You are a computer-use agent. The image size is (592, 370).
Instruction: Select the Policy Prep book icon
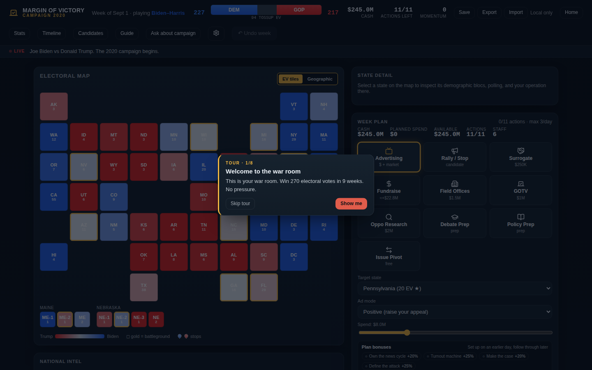521,217
